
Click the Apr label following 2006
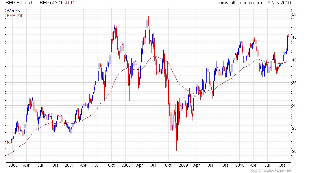26,166
